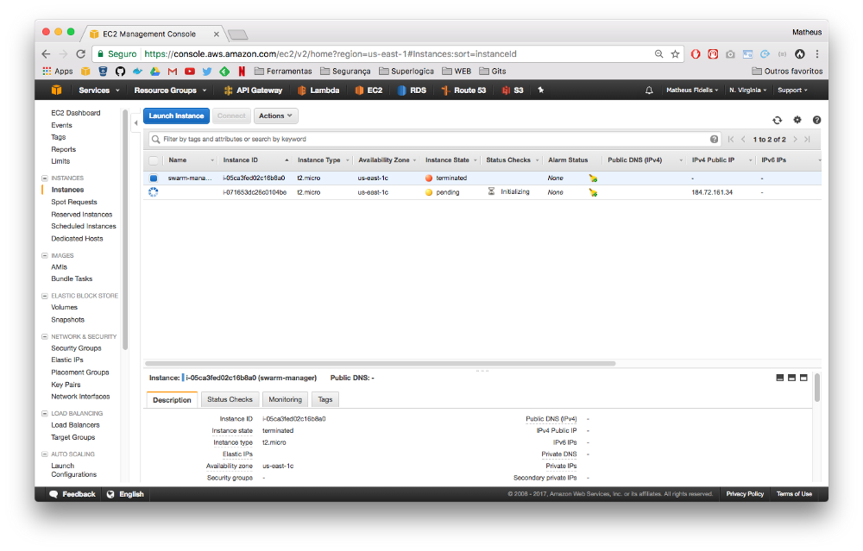Open Resource Groups dropdown
This screenshot has width=863, height=551.
point(170,91)
